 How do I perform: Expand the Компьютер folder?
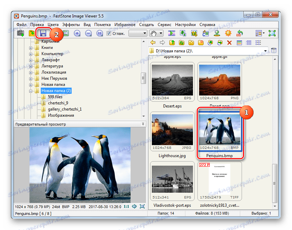point(31,54)
